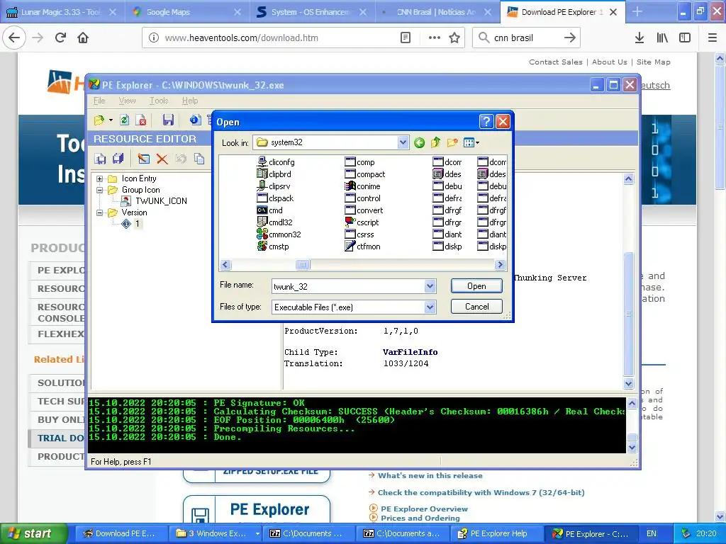Click What's new in this release link
Viewport: 726px width, 544px height.
pyautogui.click(x=430, y=475)
